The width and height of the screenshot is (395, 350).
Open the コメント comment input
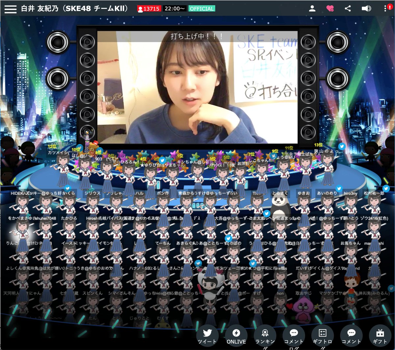352,336
